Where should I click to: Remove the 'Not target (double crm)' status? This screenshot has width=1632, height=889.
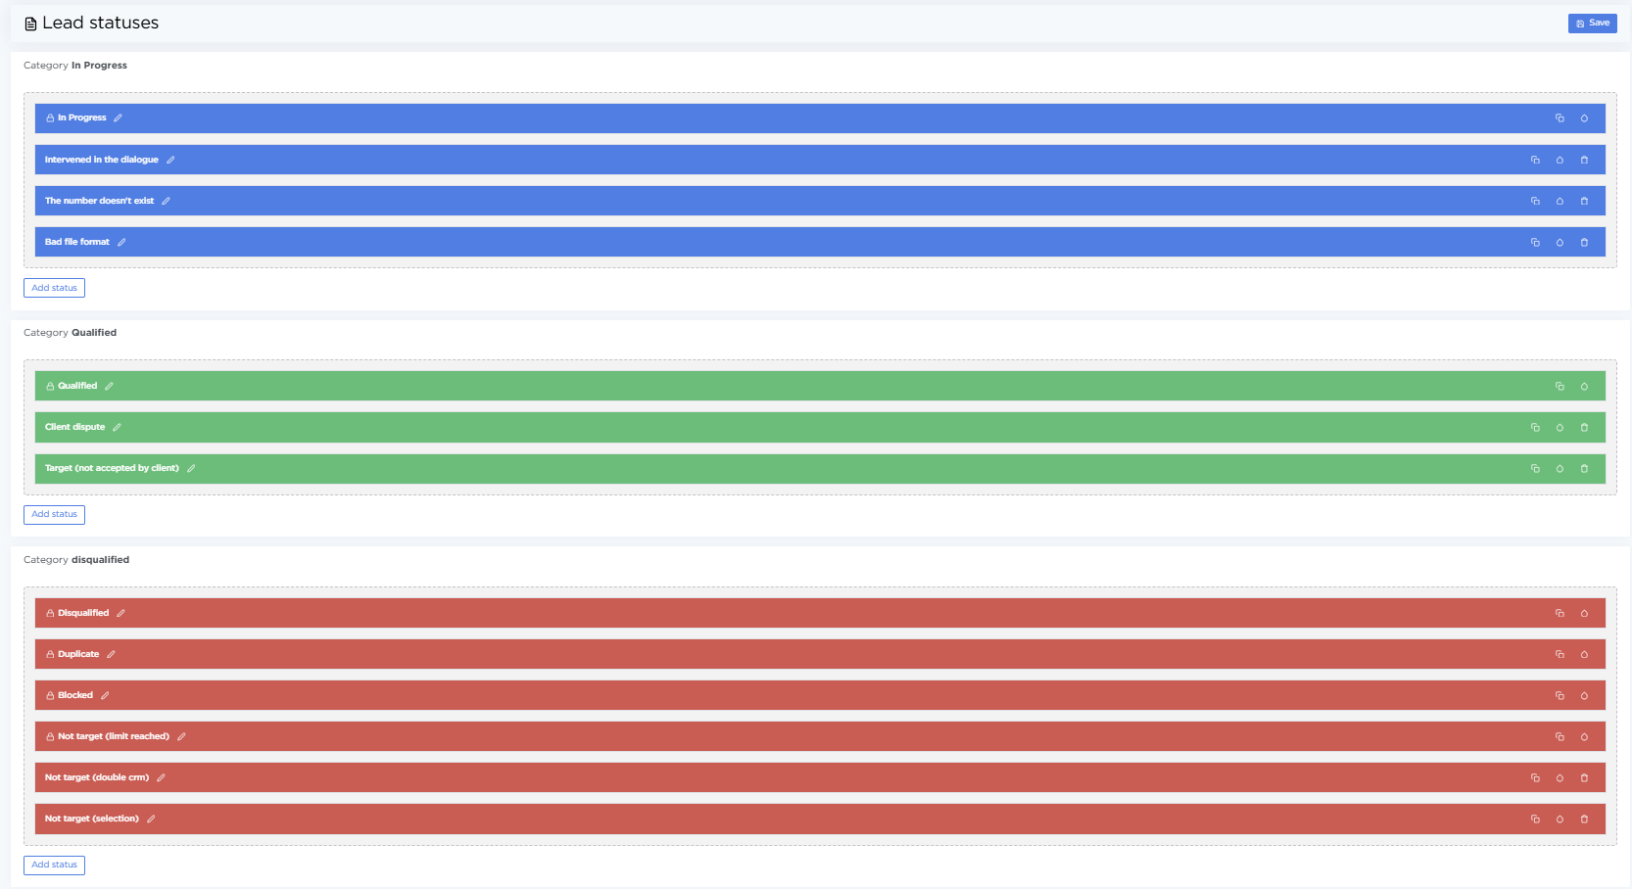pyautogui.click(x=1584, y=778)
